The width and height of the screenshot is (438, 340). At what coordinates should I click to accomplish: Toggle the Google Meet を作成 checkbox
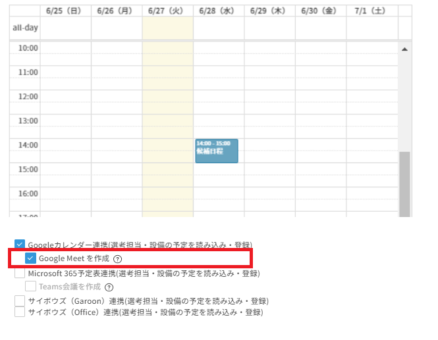coord(30,258)
